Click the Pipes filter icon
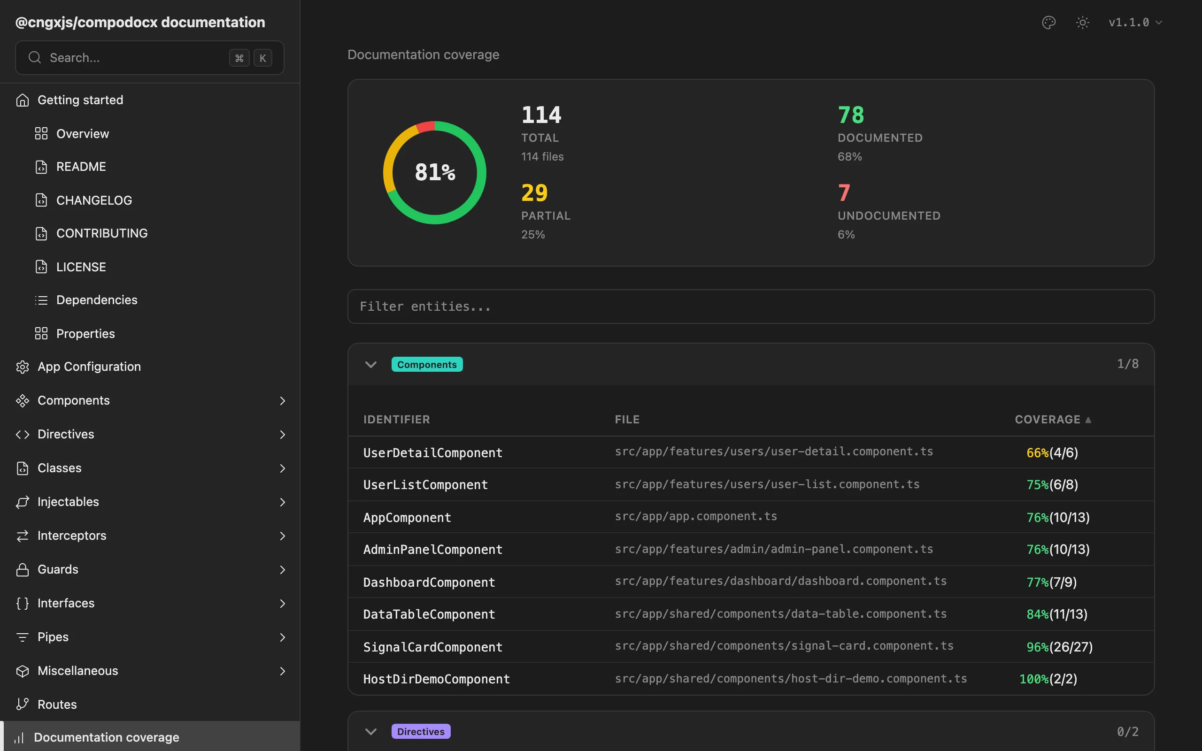 pyautogui.click(x=23, y=637)
